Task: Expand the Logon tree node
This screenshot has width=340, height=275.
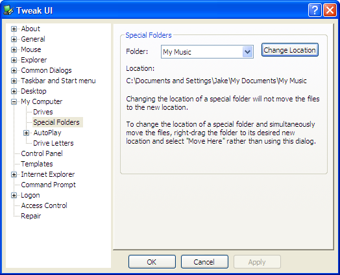Action: tap(14, 196)
